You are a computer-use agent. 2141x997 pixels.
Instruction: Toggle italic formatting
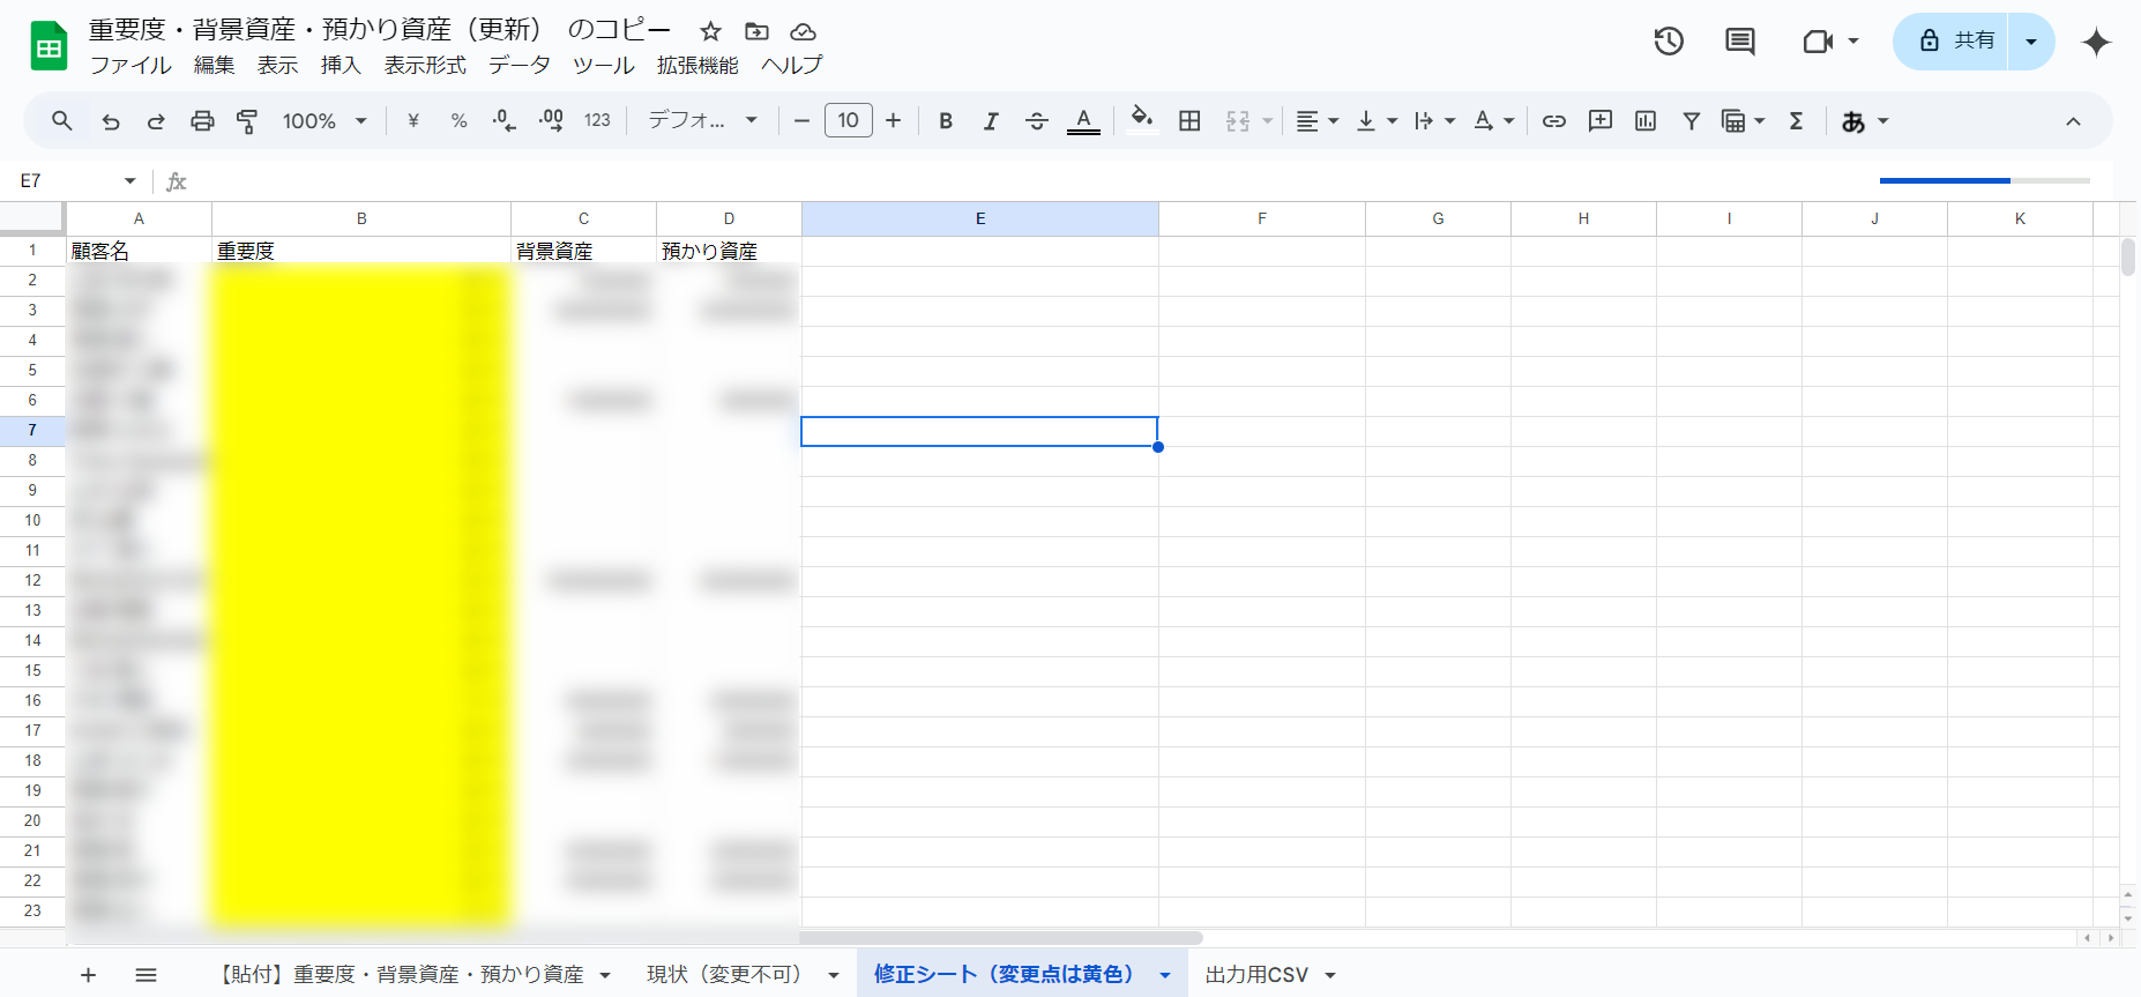click(990, 121)
